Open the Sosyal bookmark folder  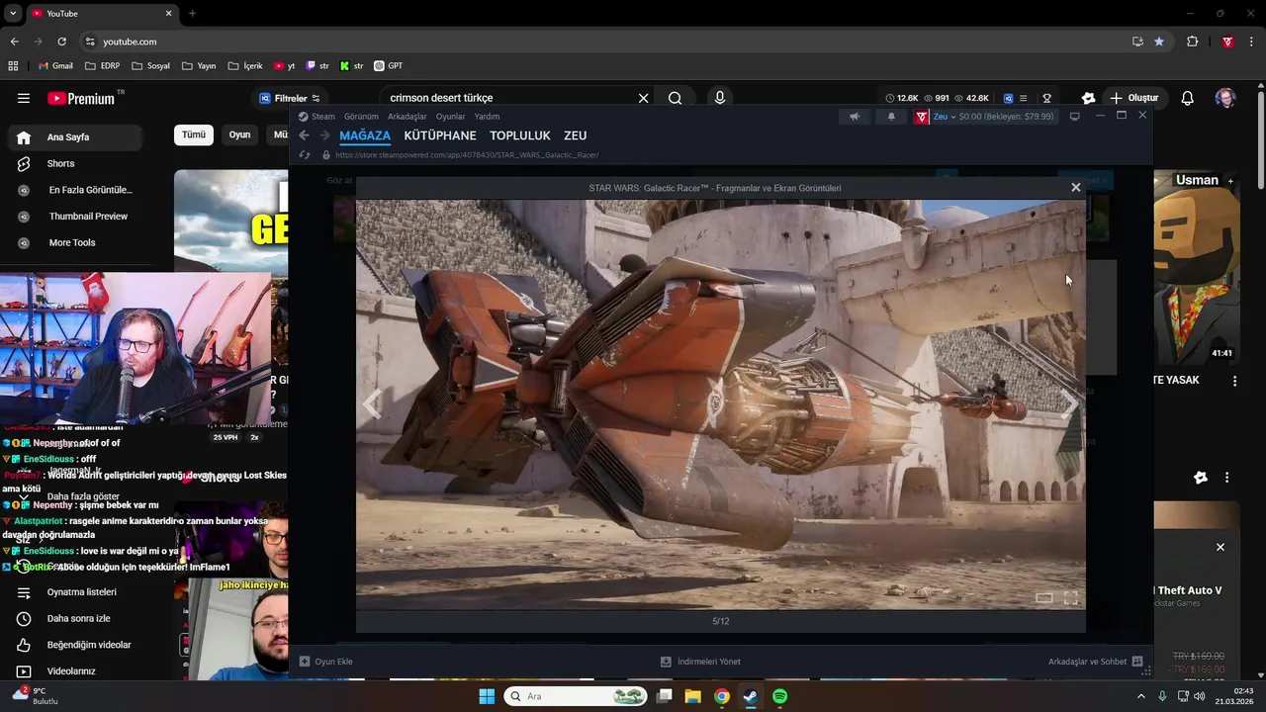click(150, 66)
